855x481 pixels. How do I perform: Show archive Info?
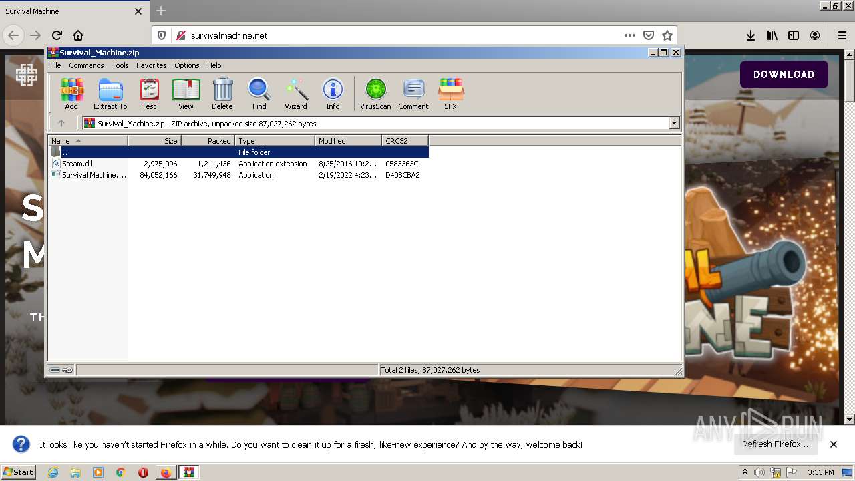333,94
